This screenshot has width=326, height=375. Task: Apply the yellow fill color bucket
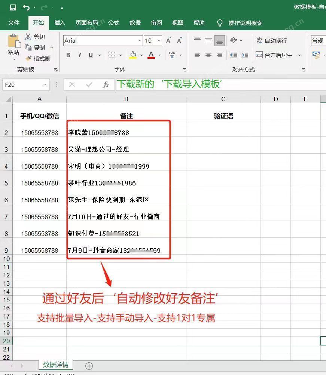(x=133, y=55)
